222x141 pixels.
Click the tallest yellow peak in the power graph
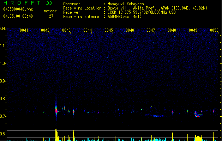pyautogui.click(x=56, y=134)
